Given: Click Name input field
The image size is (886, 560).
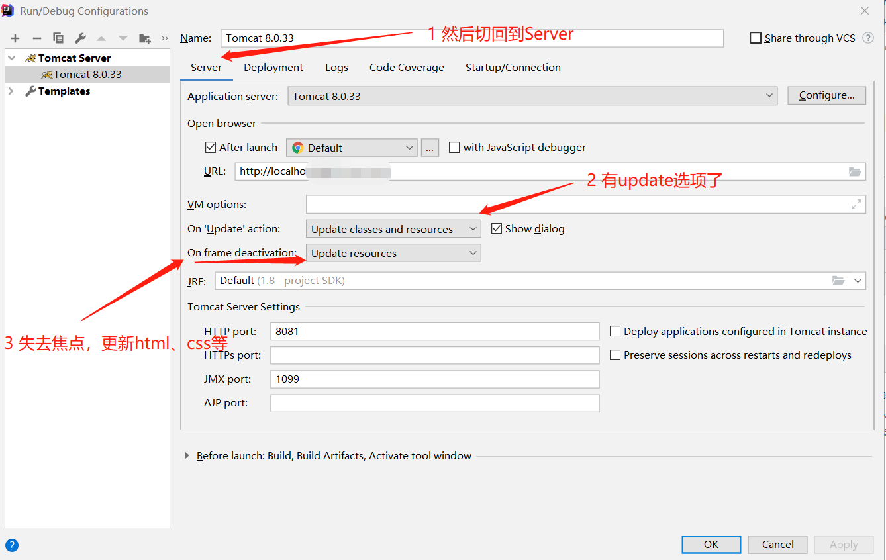Looking at the screenshot, I should (x=471, y=38).
